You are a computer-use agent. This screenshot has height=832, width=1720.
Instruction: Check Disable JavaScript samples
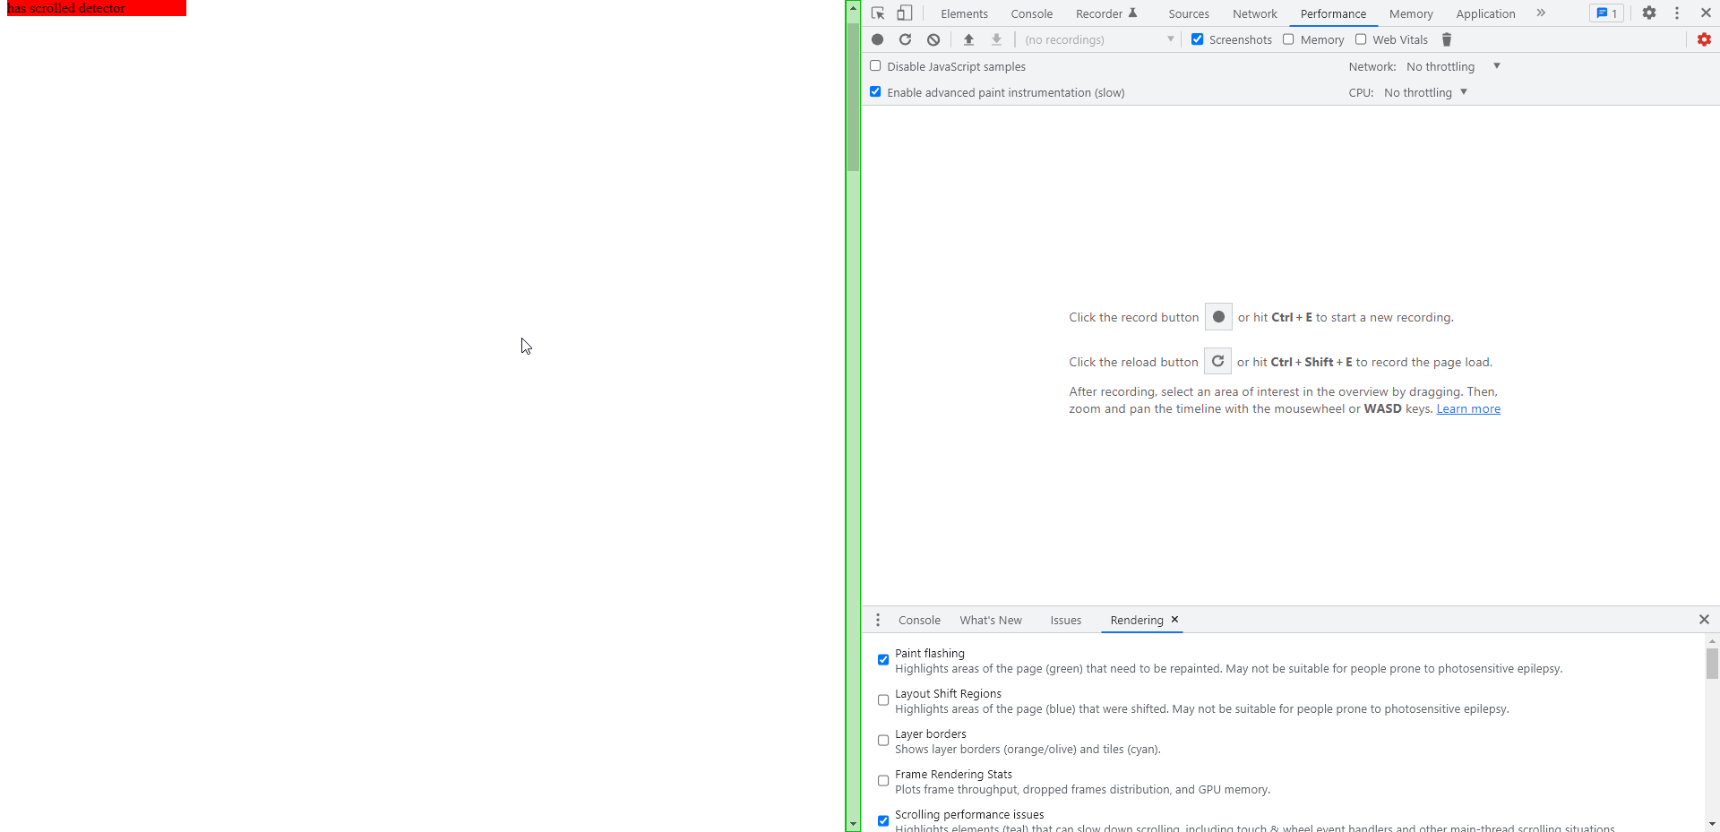point(875,66)
